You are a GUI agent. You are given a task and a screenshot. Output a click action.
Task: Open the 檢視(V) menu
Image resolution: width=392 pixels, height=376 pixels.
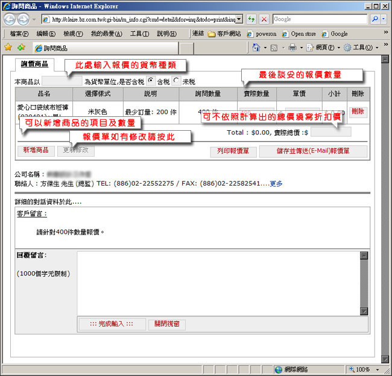coord(73,34)
